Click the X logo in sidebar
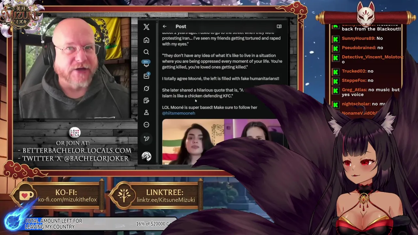The image size is (418, 235). [146, 27]
